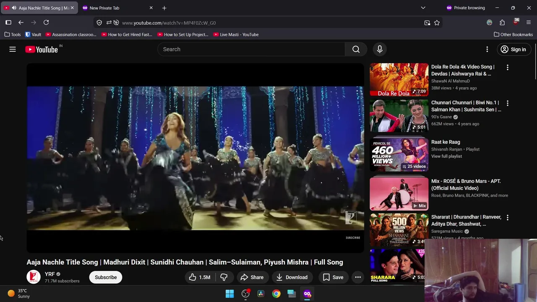Screen dimensions: 537x302
Task: Open Saregama Music channel link
Action: 447,232
